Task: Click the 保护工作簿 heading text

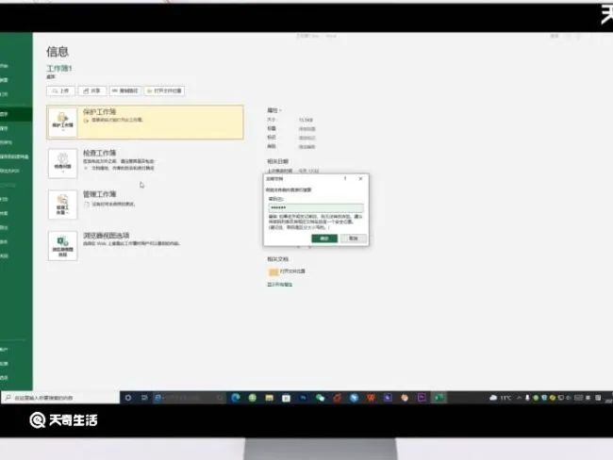Action: [100, 112]
